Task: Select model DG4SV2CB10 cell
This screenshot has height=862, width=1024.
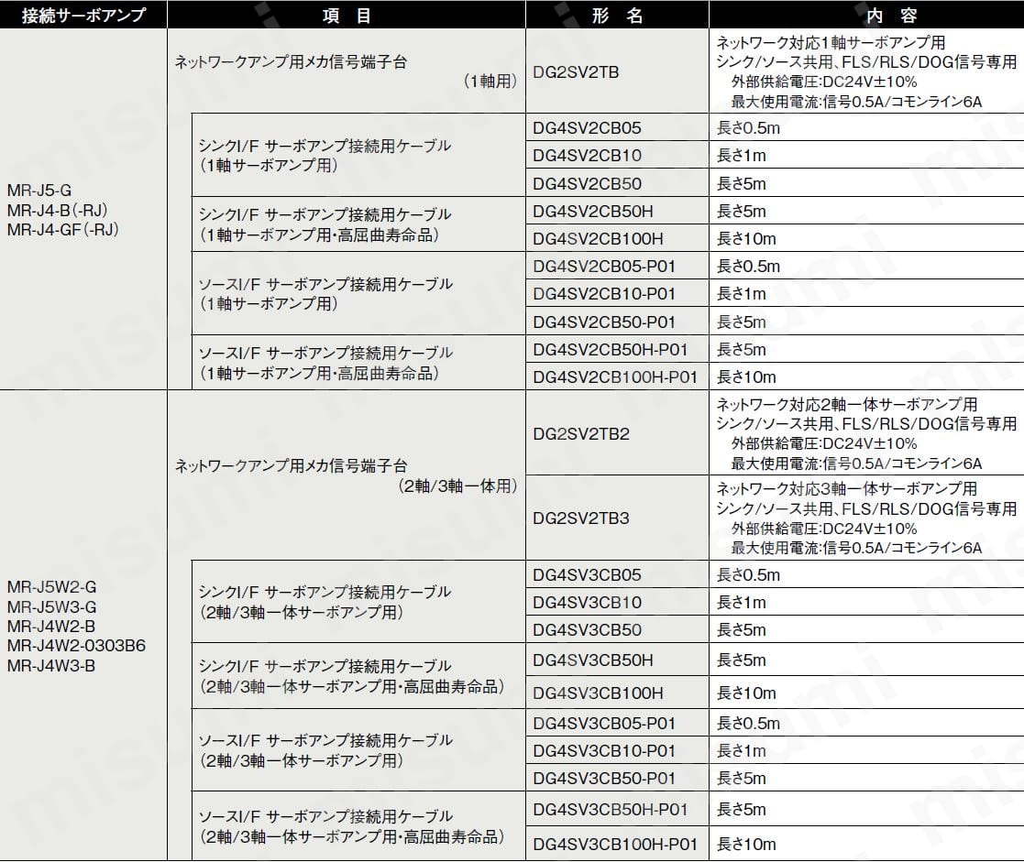Action: pyautogui.click(x=617, y=156)
